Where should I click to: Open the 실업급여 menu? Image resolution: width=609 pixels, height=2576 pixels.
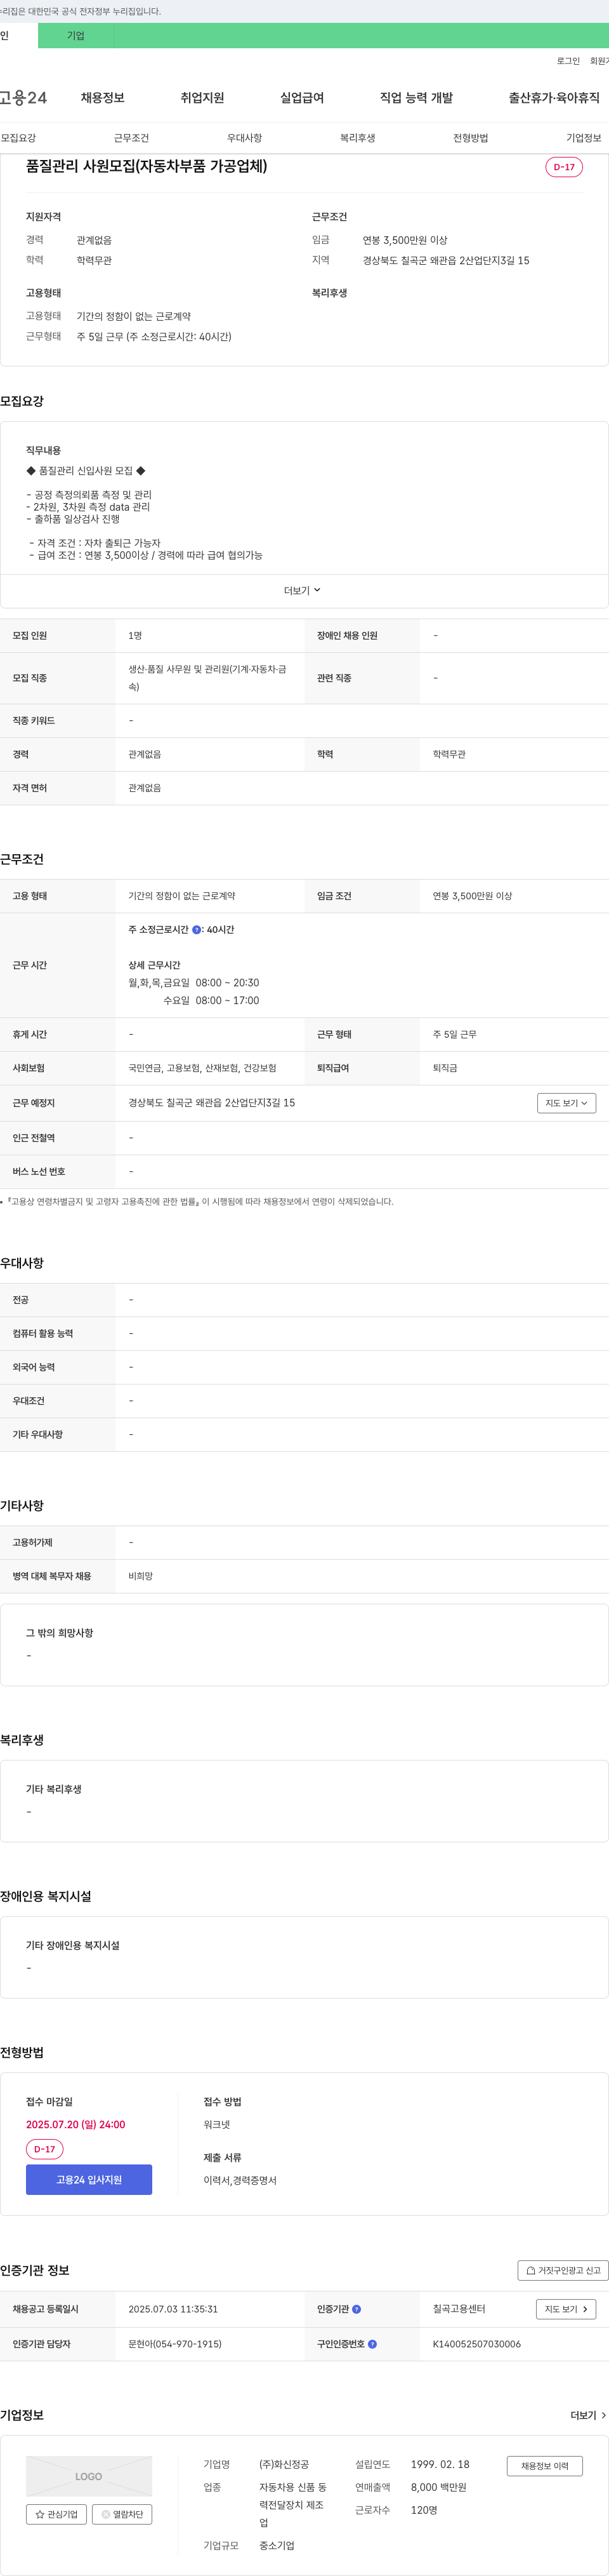303,98
